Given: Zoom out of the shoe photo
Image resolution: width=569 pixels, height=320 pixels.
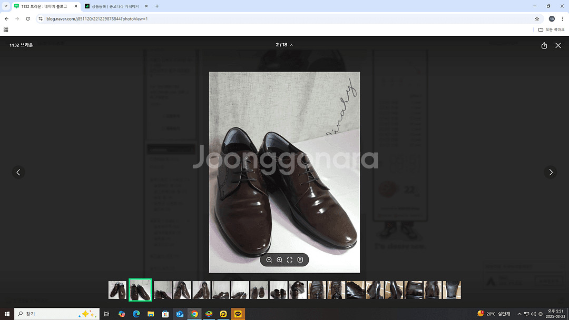Looking at the screenshot, I should click(x=269, y=260).
